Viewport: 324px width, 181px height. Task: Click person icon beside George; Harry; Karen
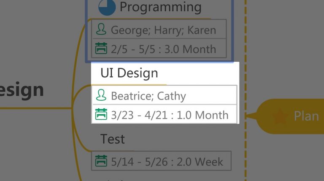[x=101, y=29]
